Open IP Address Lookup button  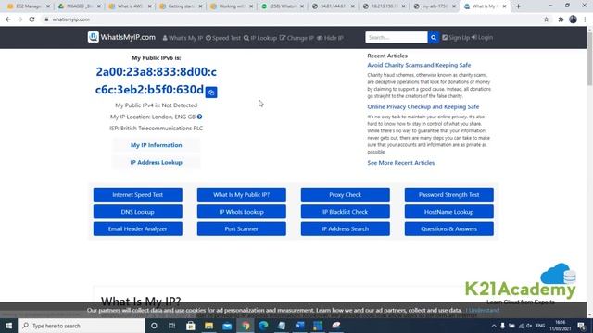[157, 162]
